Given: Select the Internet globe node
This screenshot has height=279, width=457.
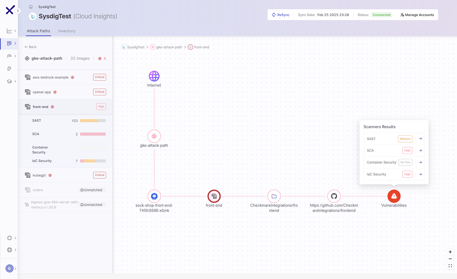Looking at the screenshot, I should pos(154,76).
